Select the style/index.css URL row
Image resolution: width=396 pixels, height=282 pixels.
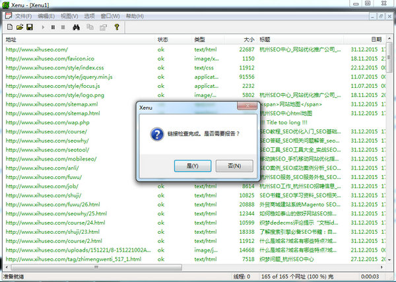(x=195, y=68)
